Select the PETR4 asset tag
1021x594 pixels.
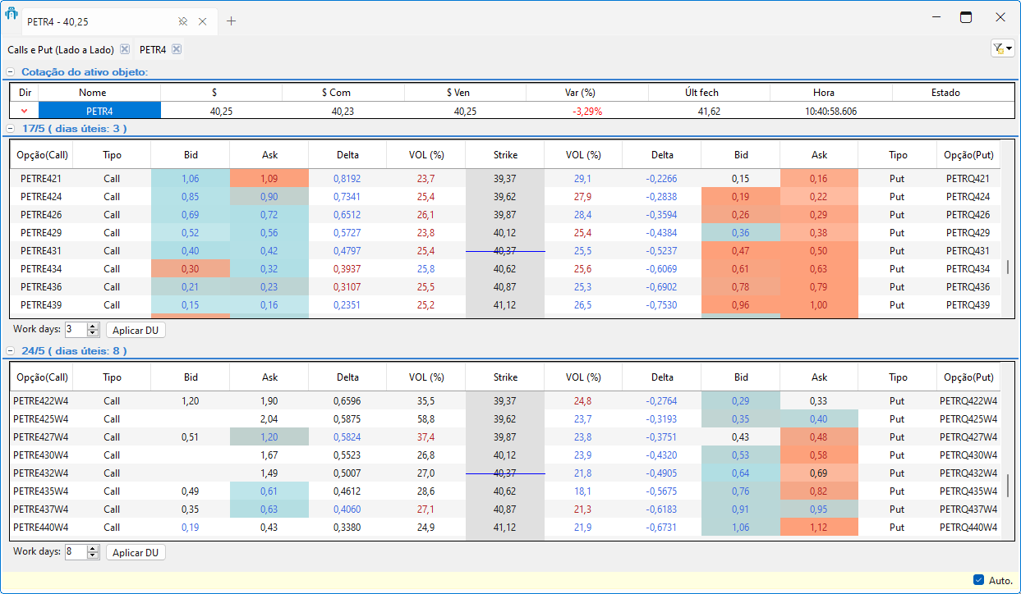[x=153, y=50]
